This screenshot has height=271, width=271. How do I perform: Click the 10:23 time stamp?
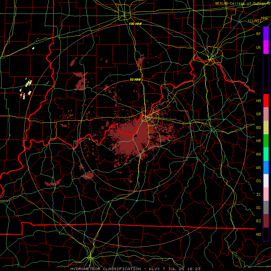(195, 269)
